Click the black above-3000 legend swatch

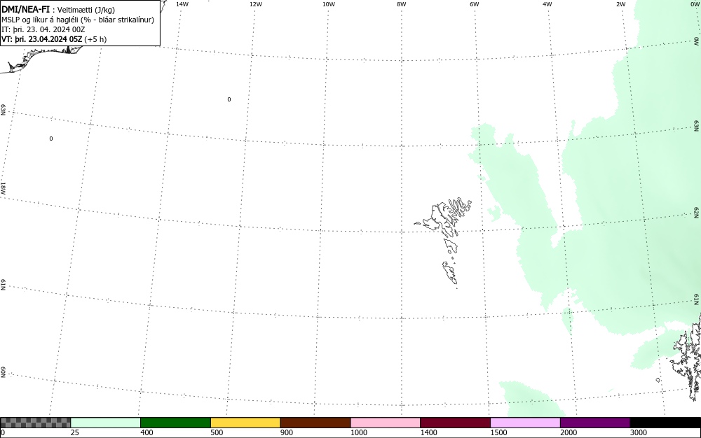tap(665, 423)
